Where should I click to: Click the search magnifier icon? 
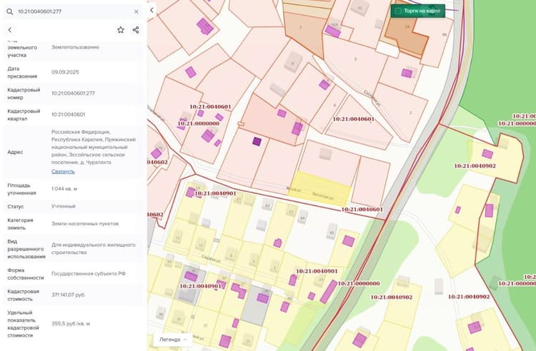[9, 11]
